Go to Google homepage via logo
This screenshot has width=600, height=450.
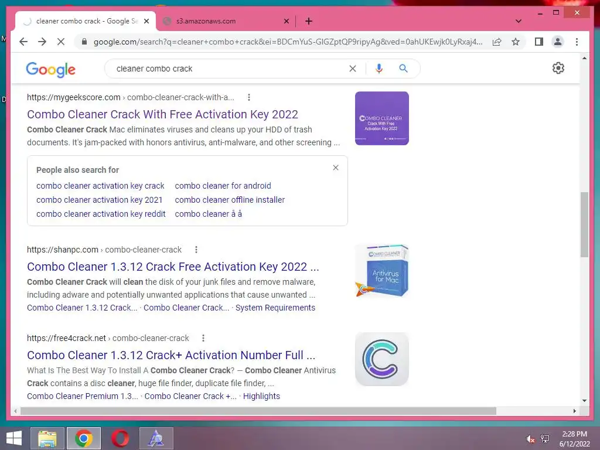click(x=50, y=69)
